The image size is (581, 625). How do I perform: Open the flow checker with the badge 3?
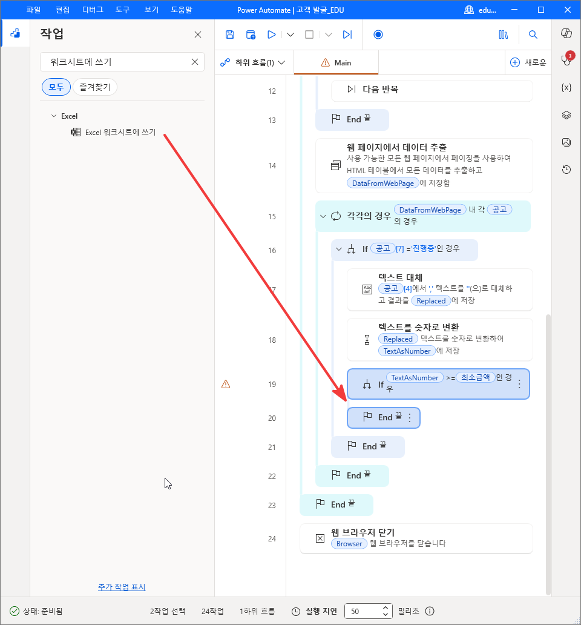point(566,60)
